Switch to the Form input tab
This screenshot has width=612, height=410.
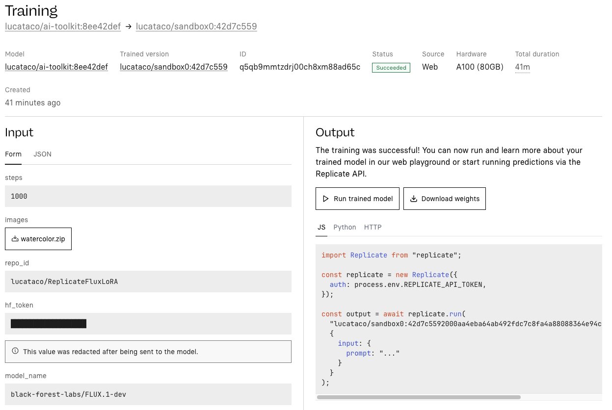point(13,154)
